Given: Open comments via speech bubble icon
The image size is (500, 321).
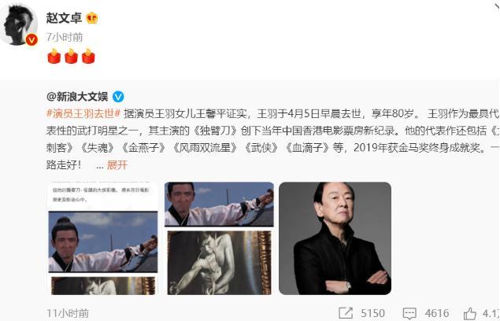Looking at the screenshot, I should click(x=409, y=313).
